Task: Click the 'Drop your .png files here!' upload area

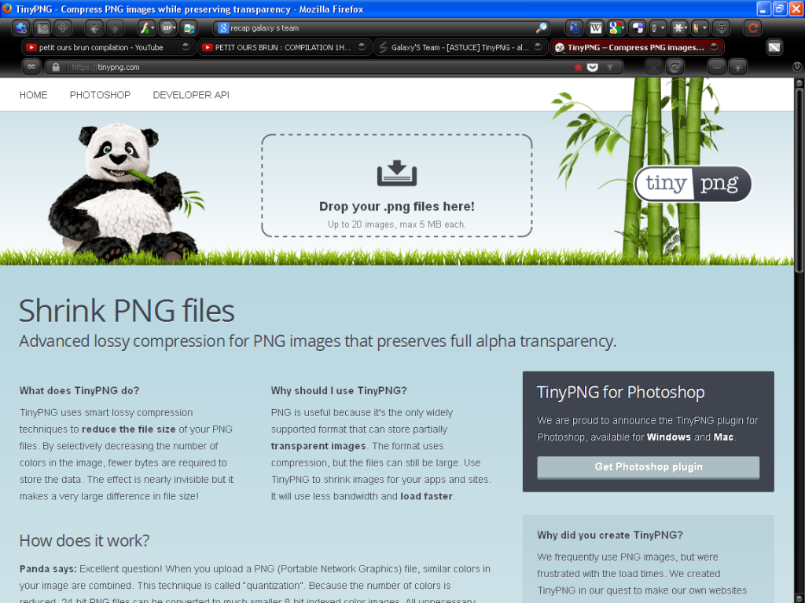Action: click(x=396, y=185)
